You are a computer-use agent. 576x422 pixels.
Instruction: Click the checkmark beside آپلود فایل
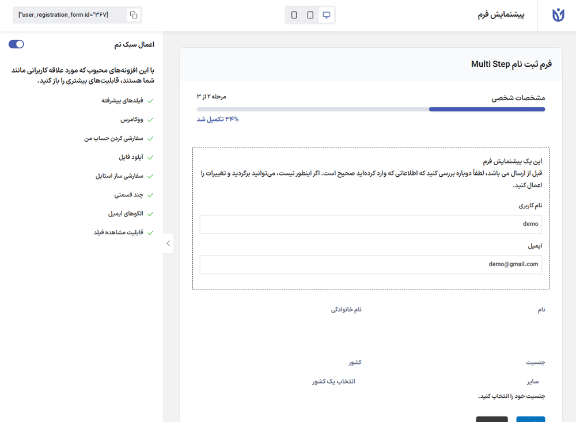[150, 157]
